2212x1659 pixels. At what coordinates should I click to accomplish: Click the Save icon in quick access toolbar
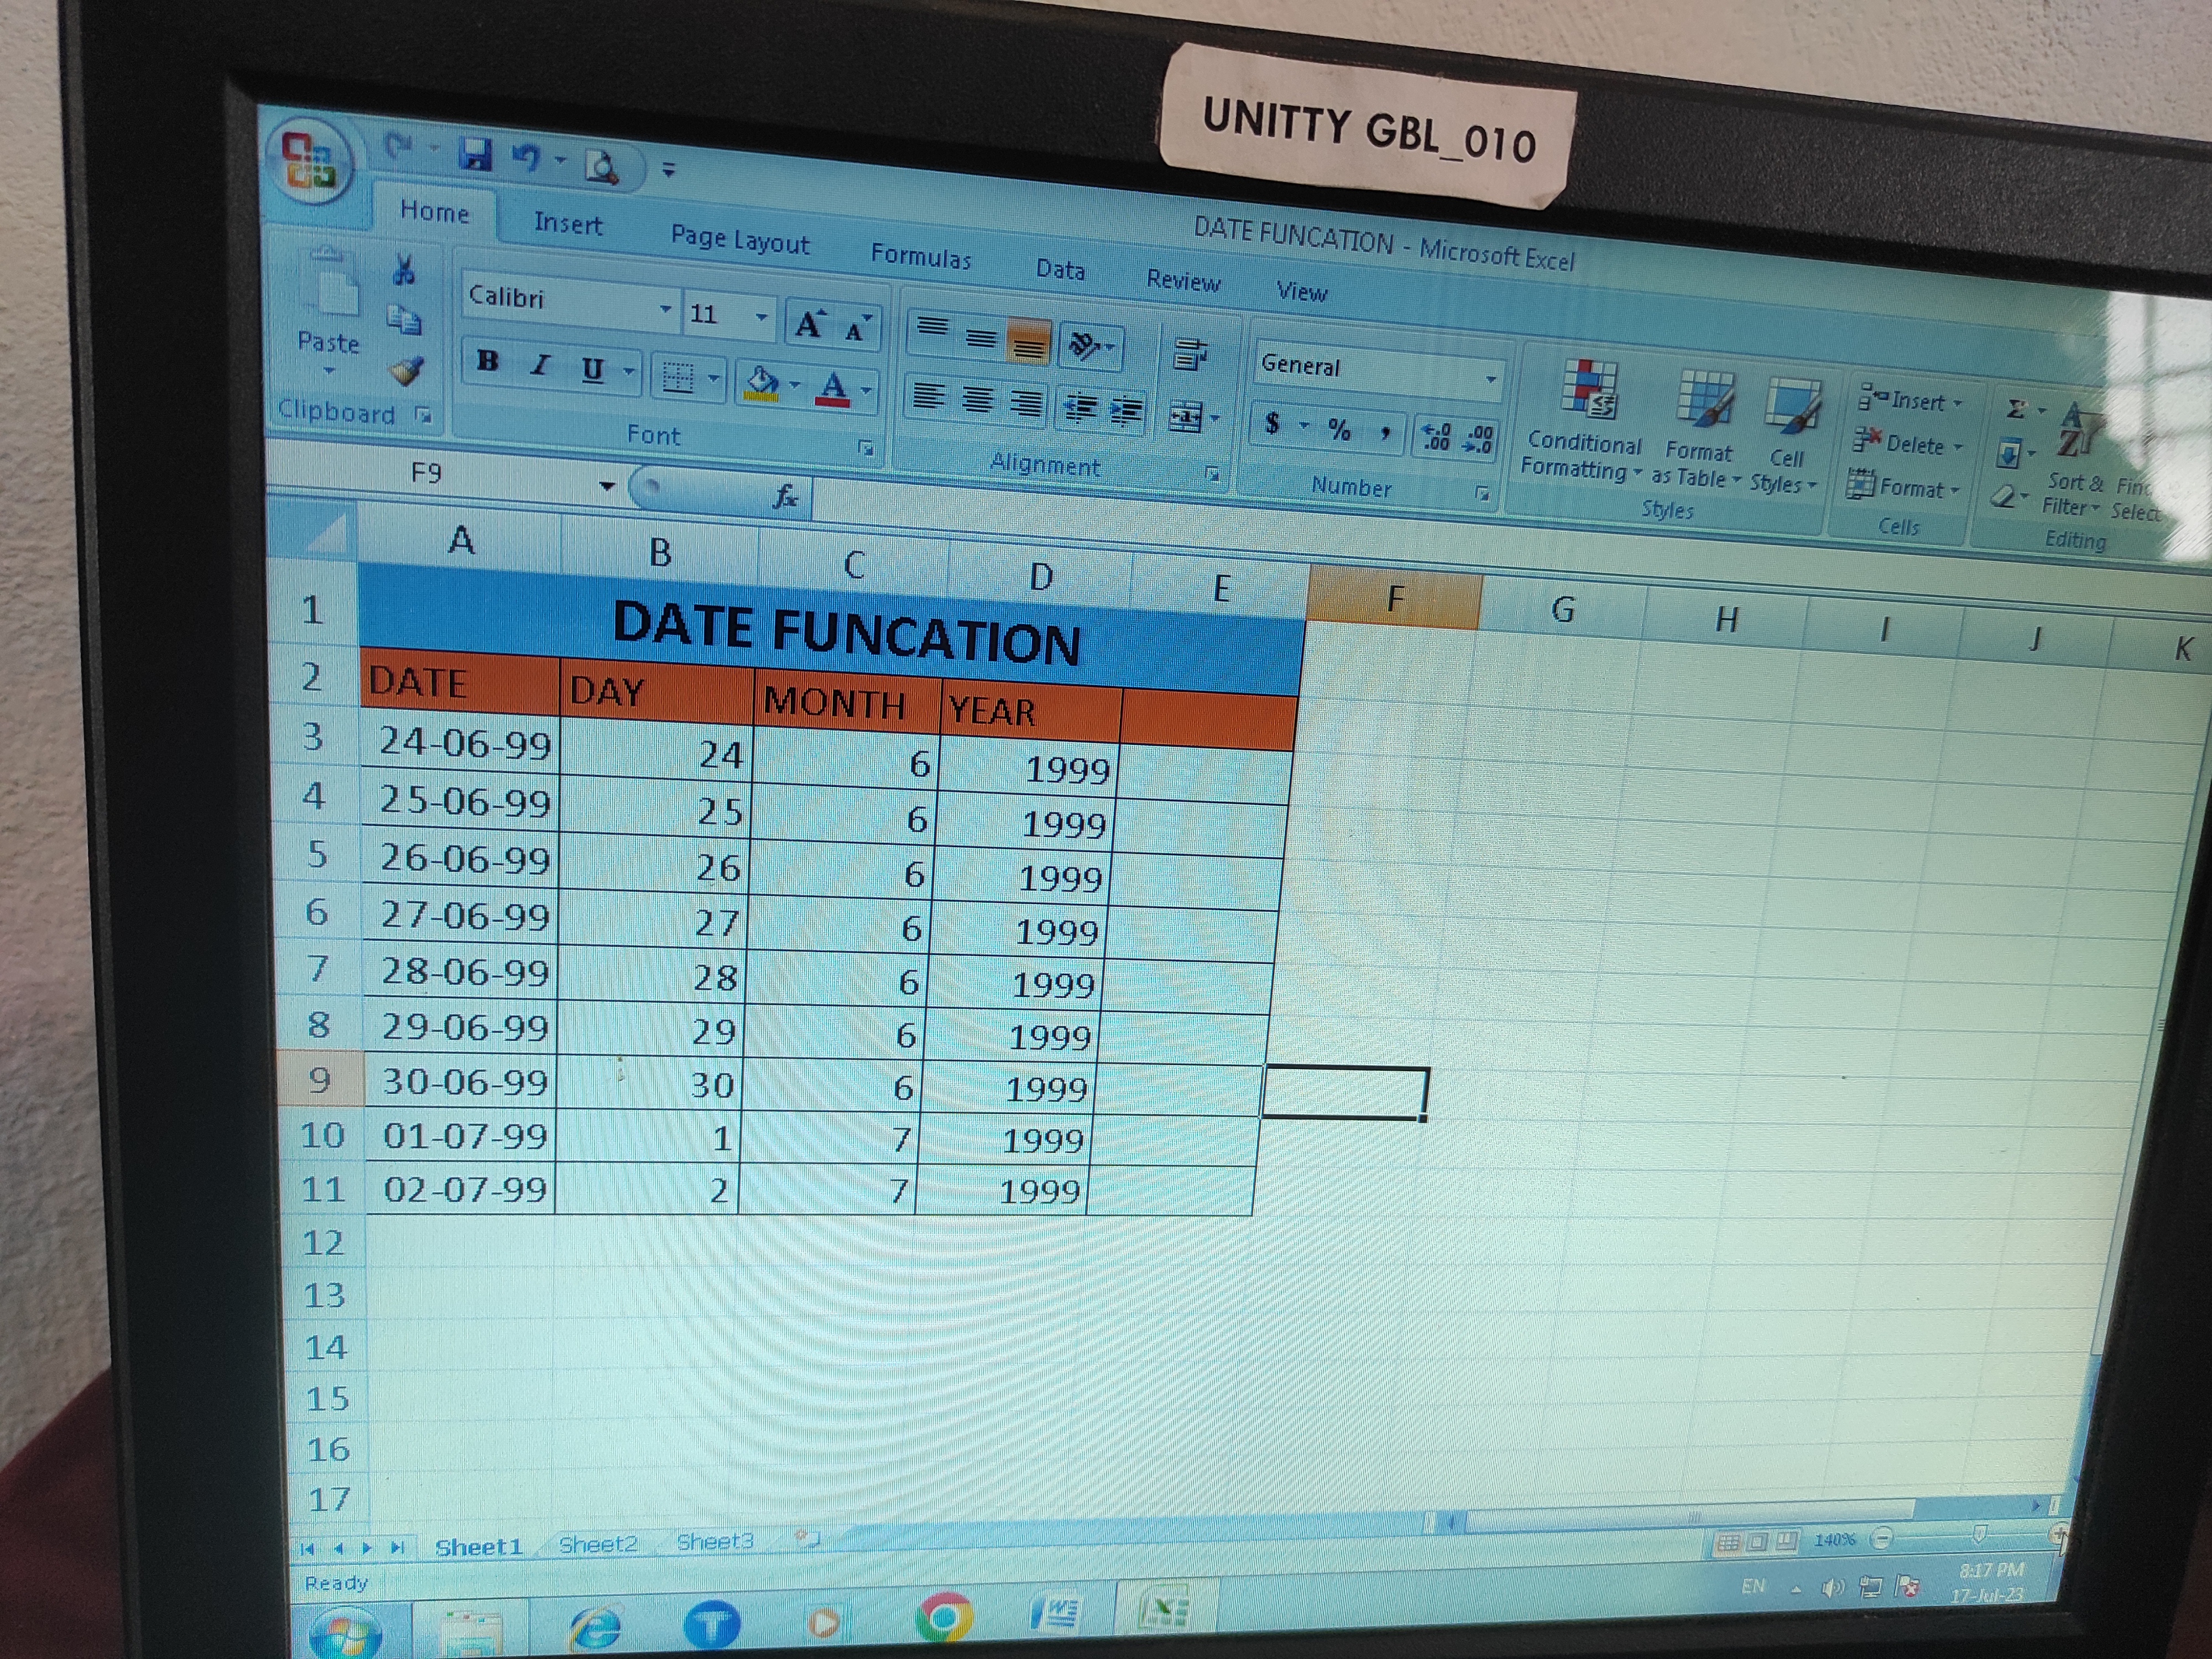point(475,155)
